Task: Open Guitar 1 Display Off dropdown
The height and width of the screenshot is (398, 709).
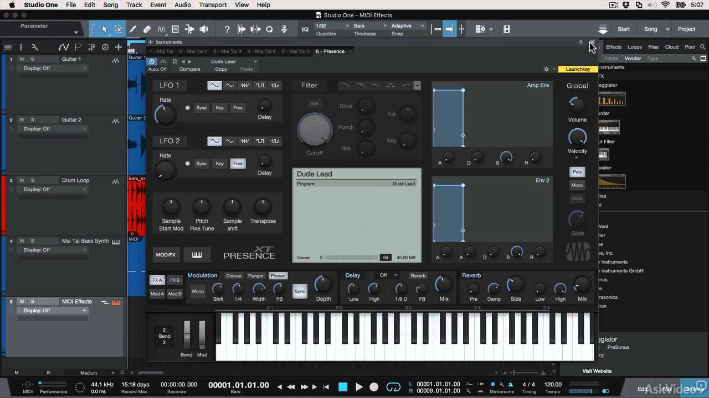Action: tap(53, 68)
